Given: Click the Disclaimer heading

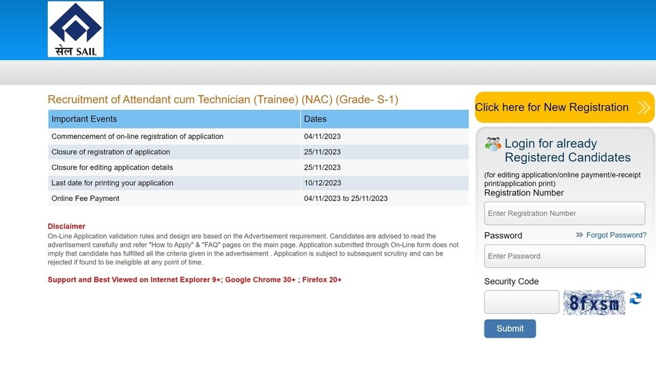Looking at the screenshot, I should click(66, 226).
